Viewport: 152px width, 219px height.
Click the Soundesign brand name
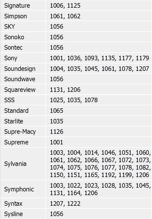(20, 68)
